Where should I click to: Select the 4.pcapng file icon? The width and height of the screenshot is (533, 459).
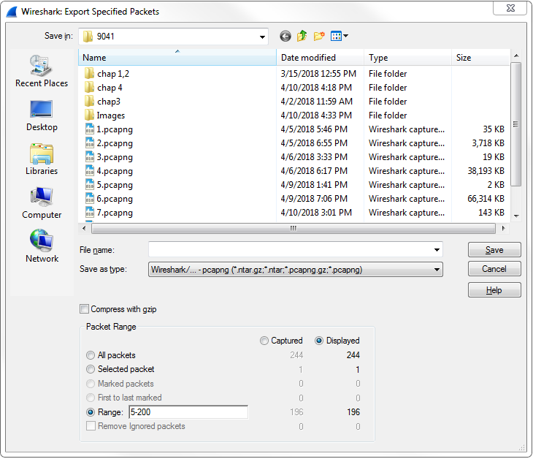tap(89, 170)
